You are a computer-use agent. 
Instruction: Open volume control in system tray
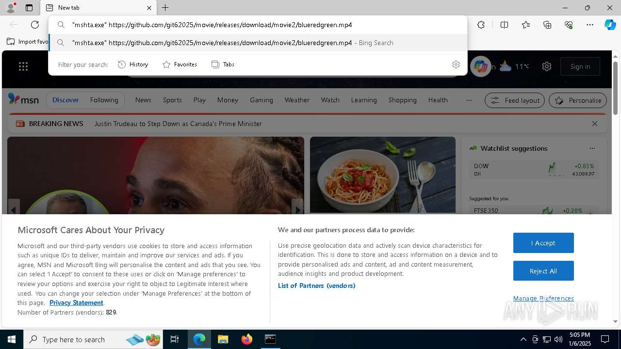pos(558,339)
